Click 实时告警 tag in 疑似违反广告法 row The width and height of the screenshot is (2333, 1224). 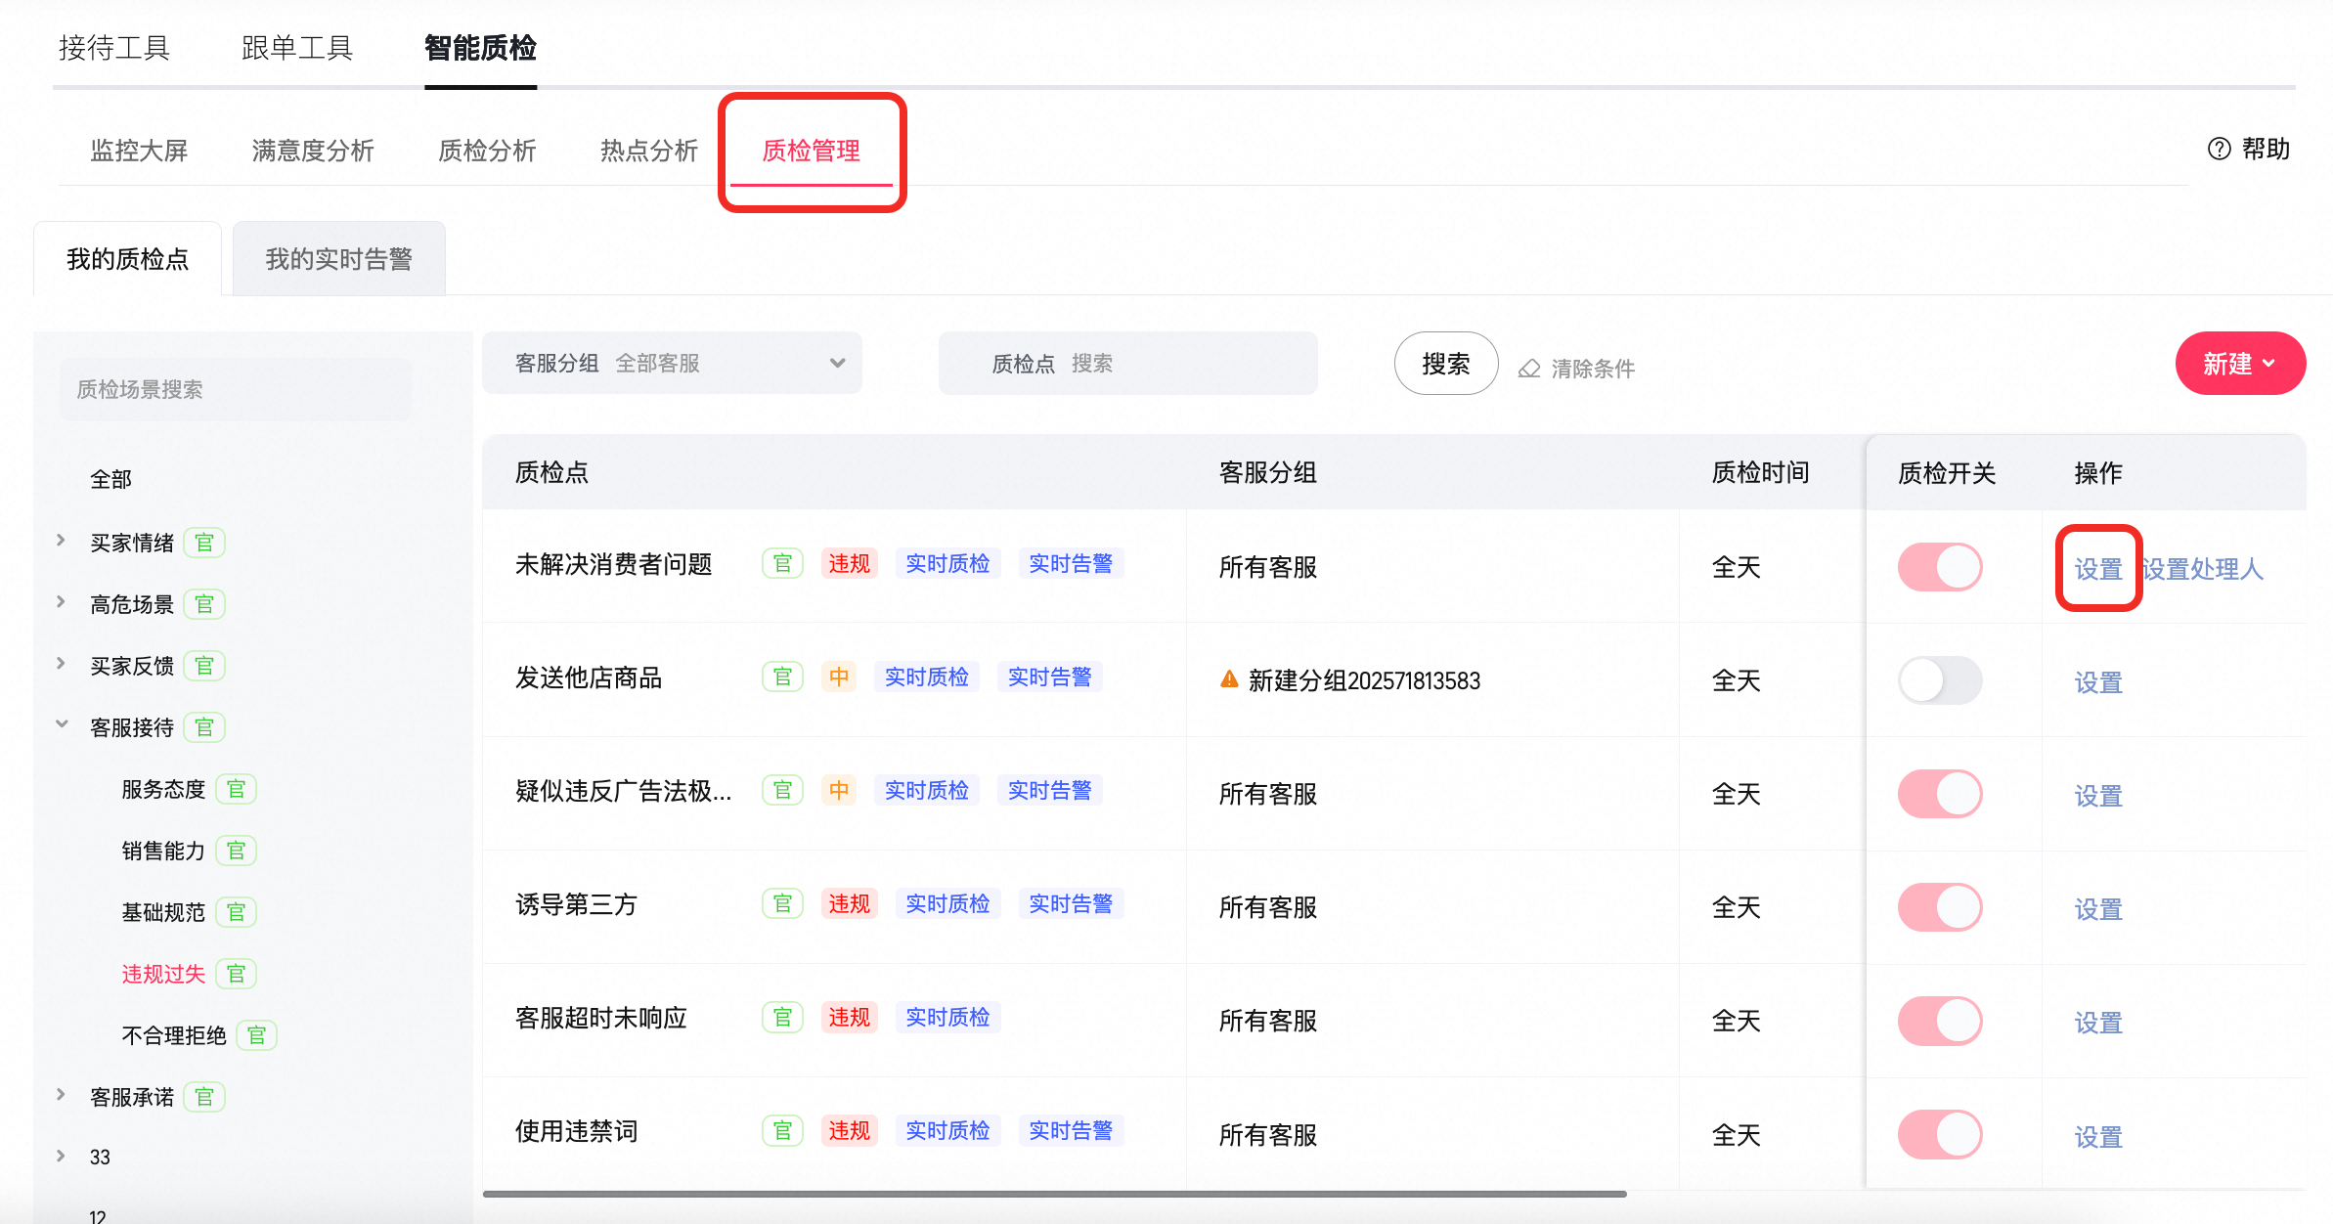click(1050, 790)
